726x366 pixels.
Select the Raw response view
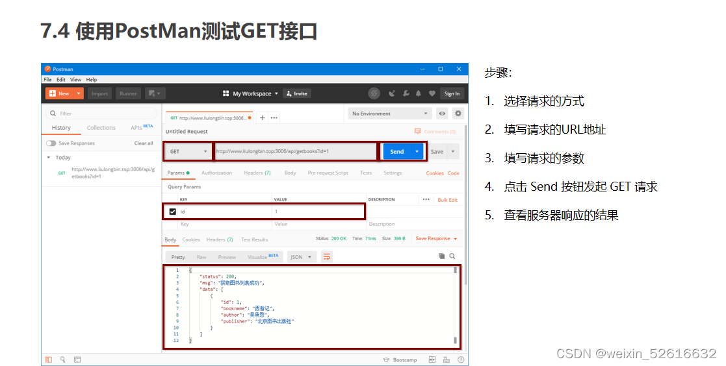click(x=201, y=257)
